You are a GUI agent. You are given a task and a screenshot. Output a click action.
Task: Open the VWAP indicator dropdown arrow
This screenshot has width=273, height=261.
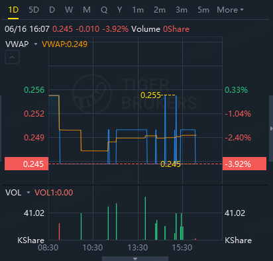click(x=36, y=44)
